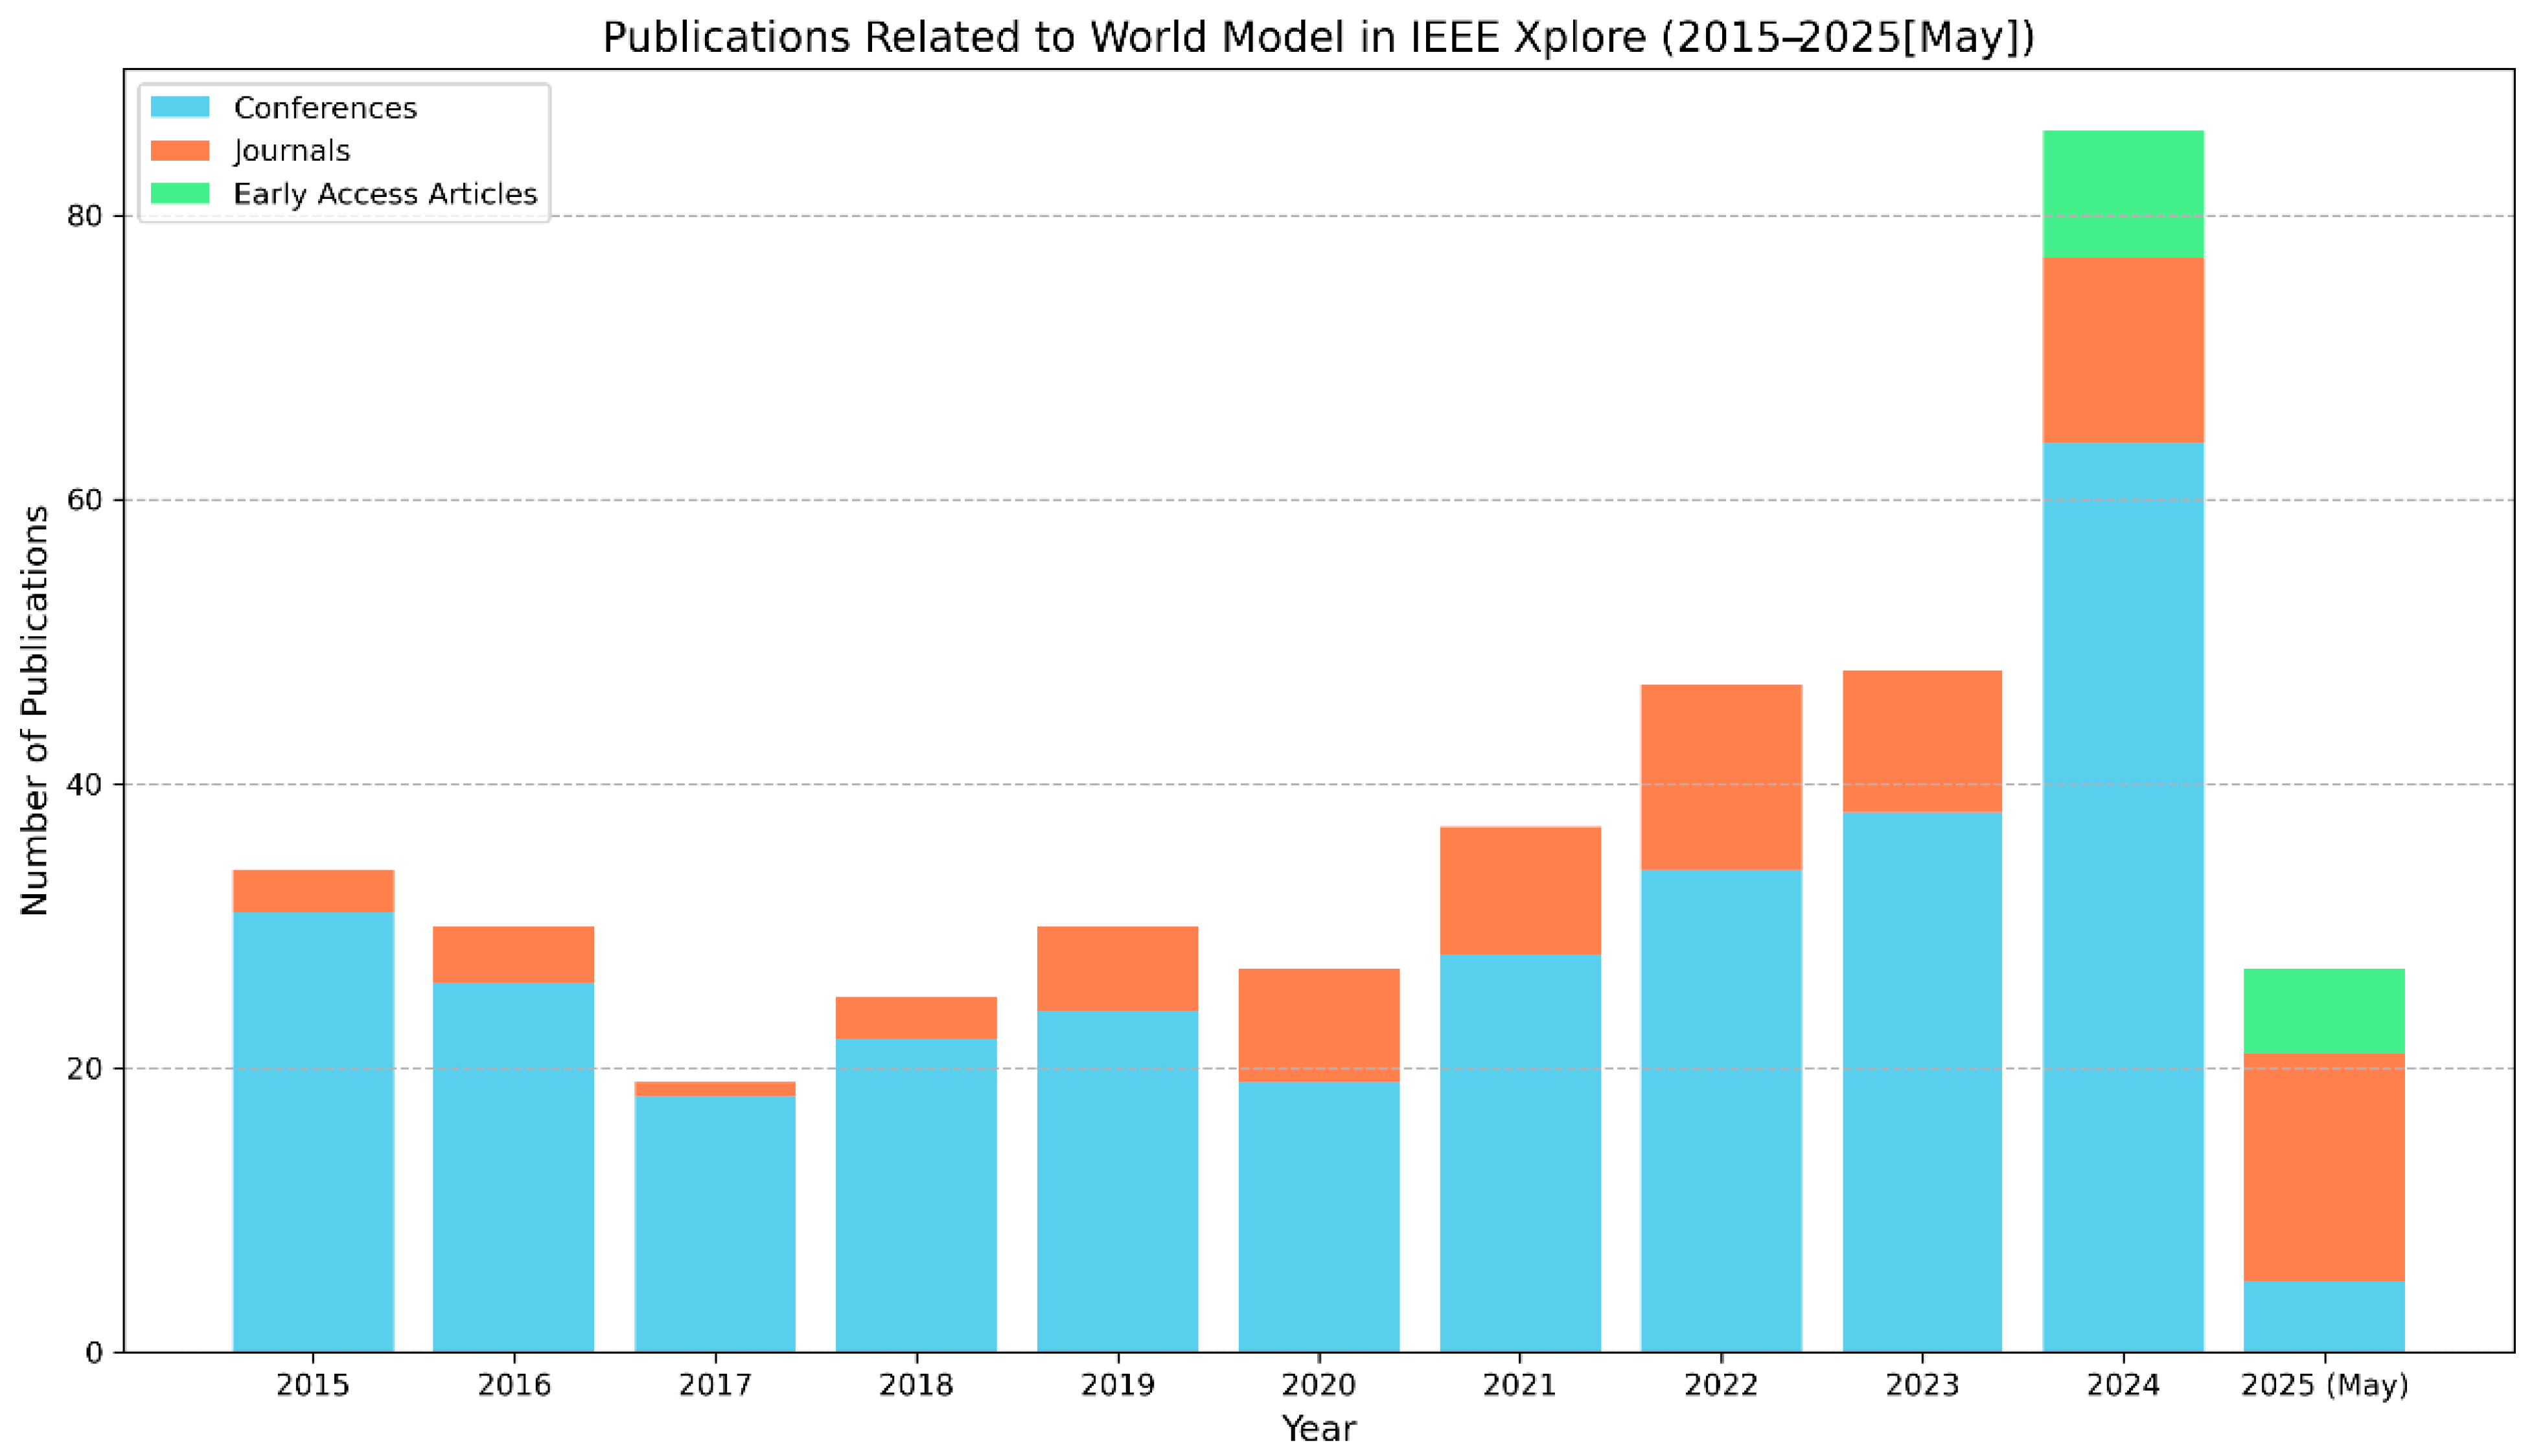Click the Year x-axis title
2534x1456 pixels.
pyautogui.click(x=1319, y=1428)
